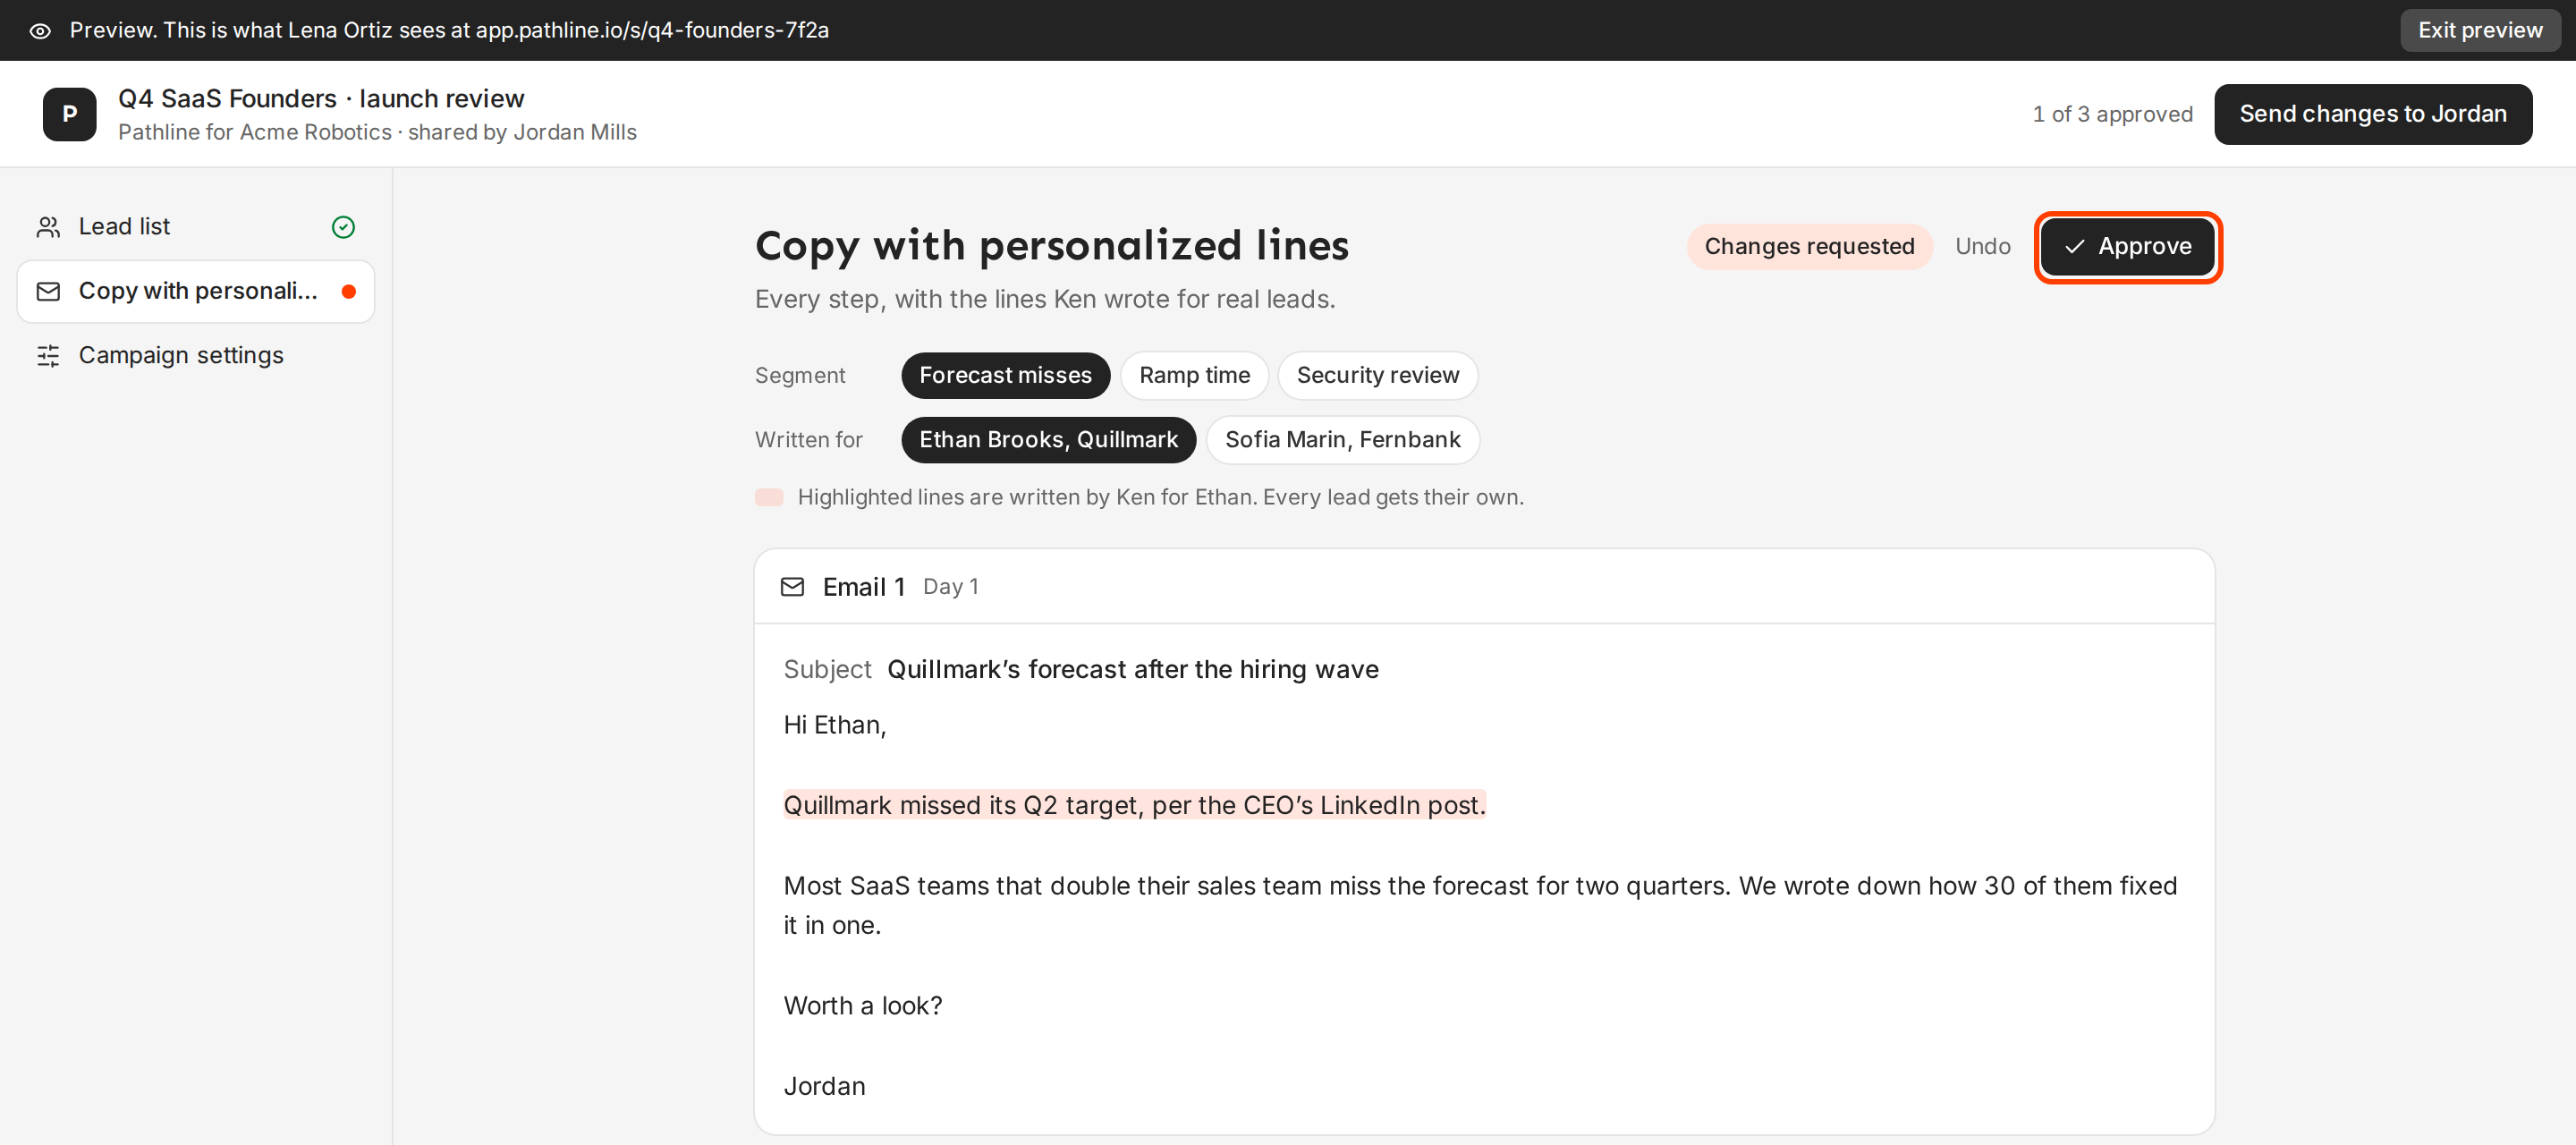Show copy for Sofia Marin, Fernbank
Image resolution: width=2576 pixels, height=1145 pixels.
click(1342, 439)
